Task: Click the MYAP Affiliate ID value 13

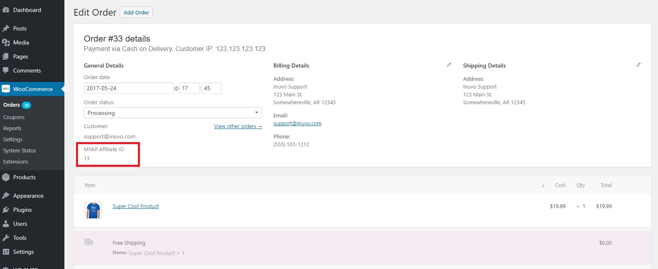Action: click(87, 159)
